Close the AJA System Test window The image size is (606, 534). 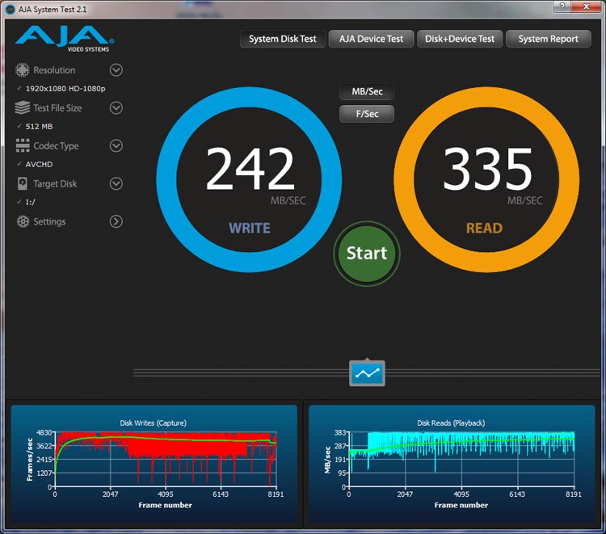point(586,6)
